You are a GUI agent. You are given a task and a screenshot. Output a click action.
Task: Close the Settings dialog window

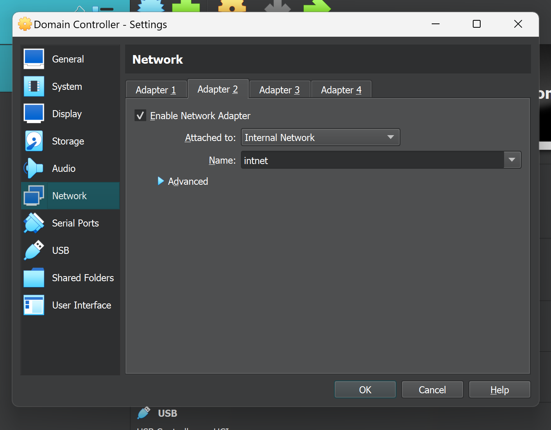click(518, 24)
